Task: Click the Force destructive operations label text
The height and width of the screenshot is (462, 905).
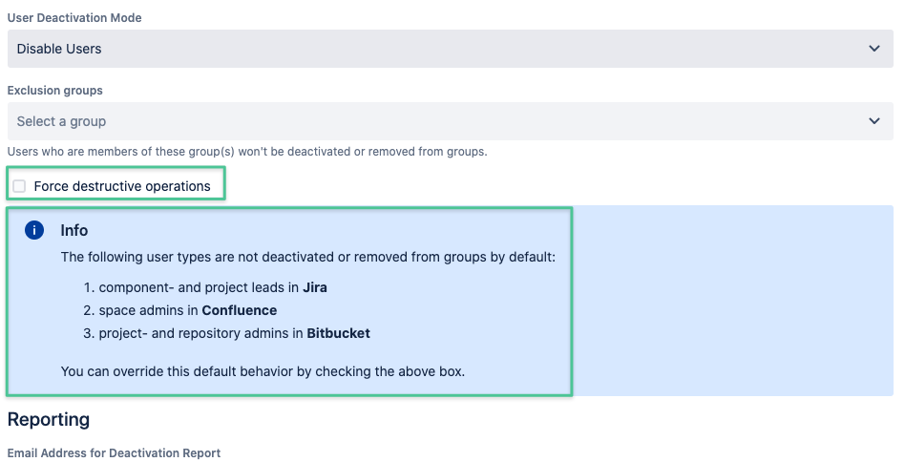Action: point(122,186)
